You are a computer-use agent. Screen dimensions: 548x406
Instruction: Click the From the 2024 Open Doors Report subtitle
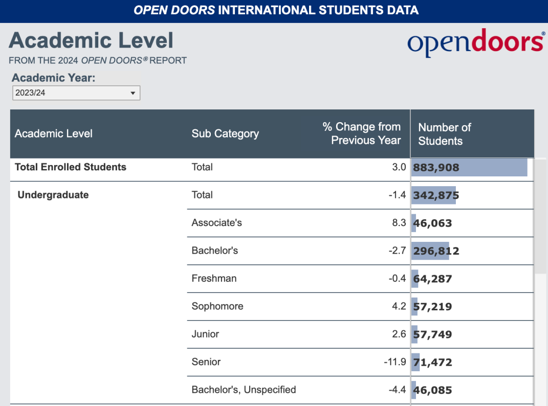pyautogui.click(x=98, y=60)
